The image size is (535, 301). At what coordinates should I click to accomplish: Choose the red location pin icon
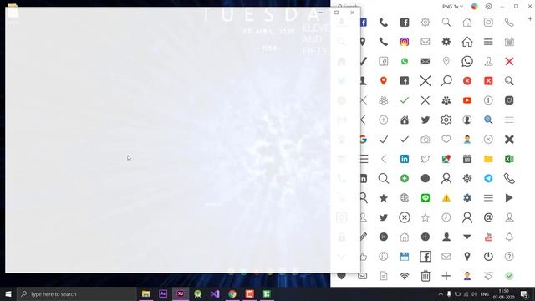[x=384, y=81]
